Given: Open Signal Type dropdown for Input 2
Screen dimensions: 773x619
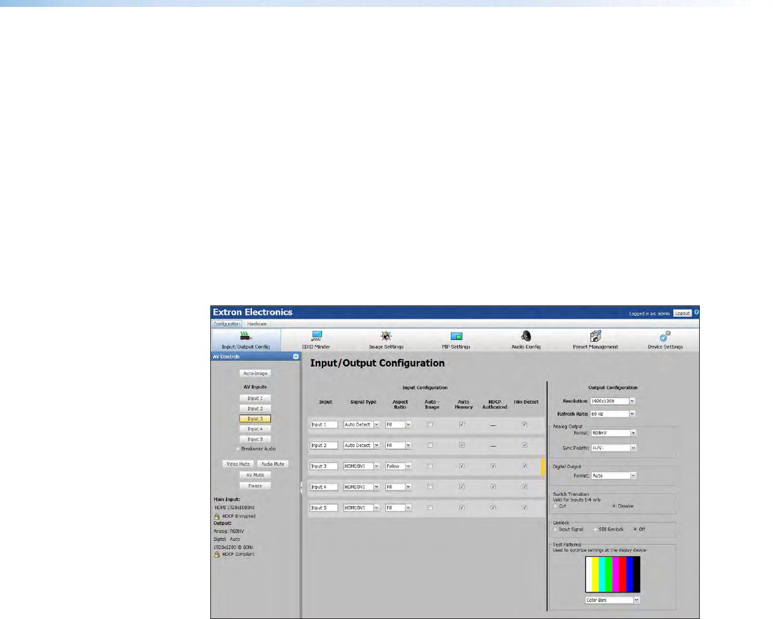Looking at the screenshot, I should (x=362, y=445).
